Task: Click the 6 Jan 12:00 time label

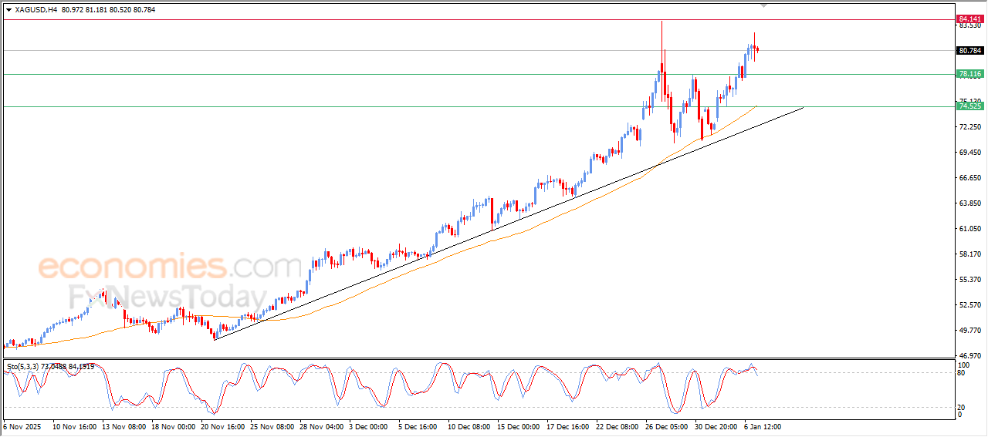Action: pyautogui.click(x=764, y=425)
